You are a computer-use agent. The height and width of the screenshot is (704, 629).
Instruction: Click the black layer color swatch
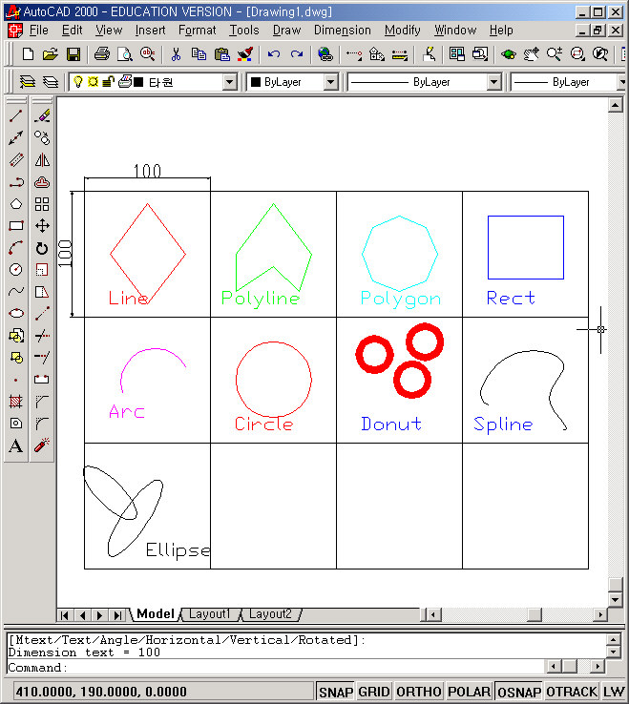[138, 82]
